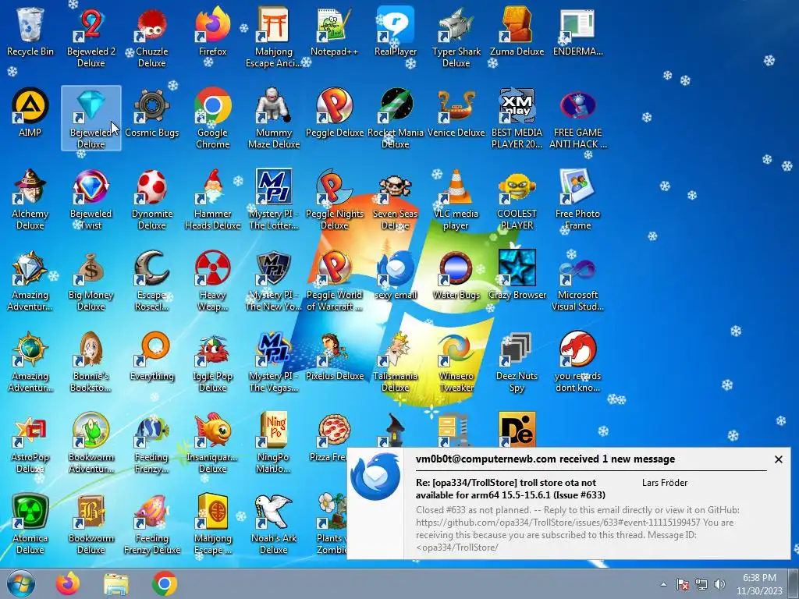799x599 pixels.
Task: Click the Thunderbird logo in notification
Action: [x=375, y=477]
